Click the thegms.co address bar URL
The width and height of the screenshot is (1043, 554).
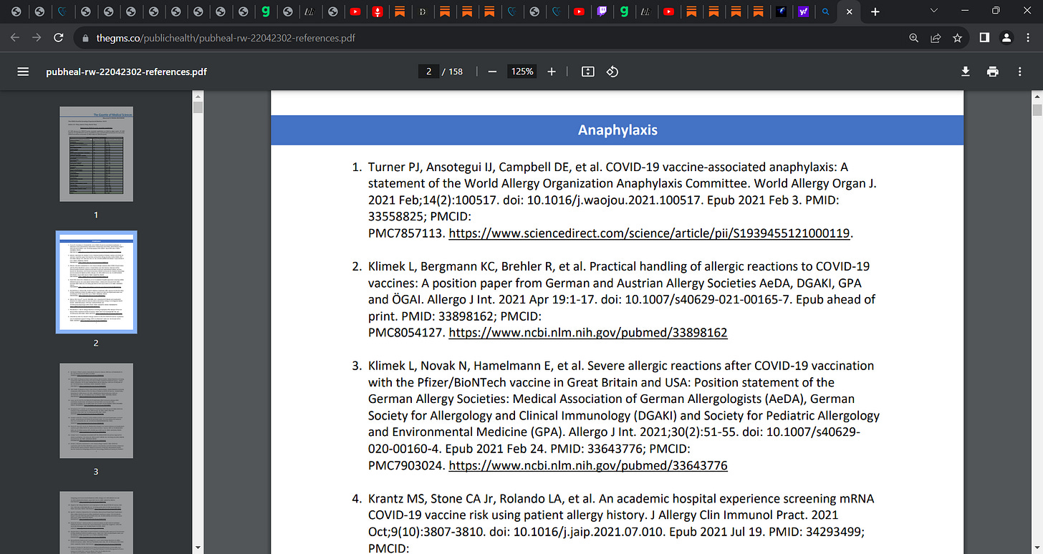pos(226,38)
